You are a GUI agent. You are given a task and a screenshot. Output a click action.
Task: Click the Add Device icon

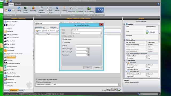tap(71, 10)
